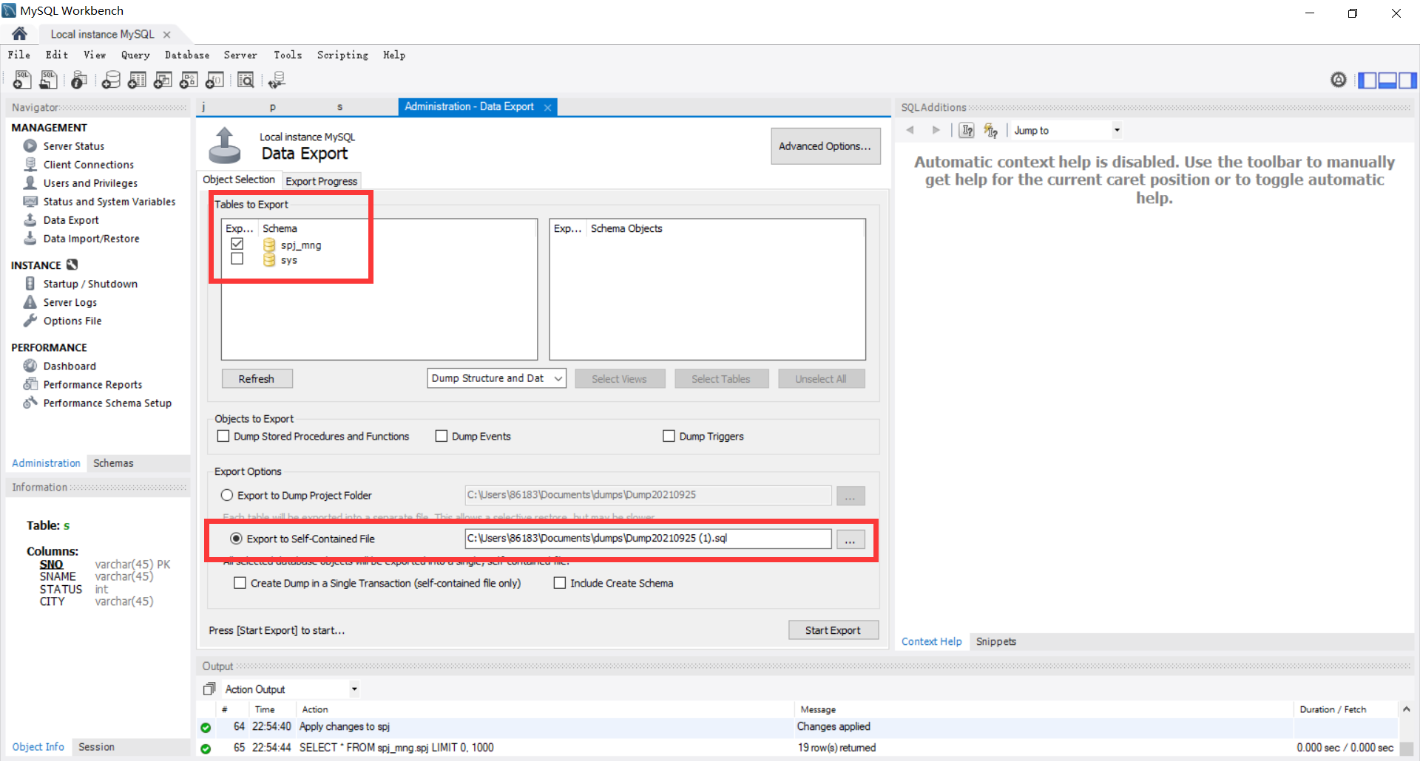Enable Dump Triggers checkbox

669,436
